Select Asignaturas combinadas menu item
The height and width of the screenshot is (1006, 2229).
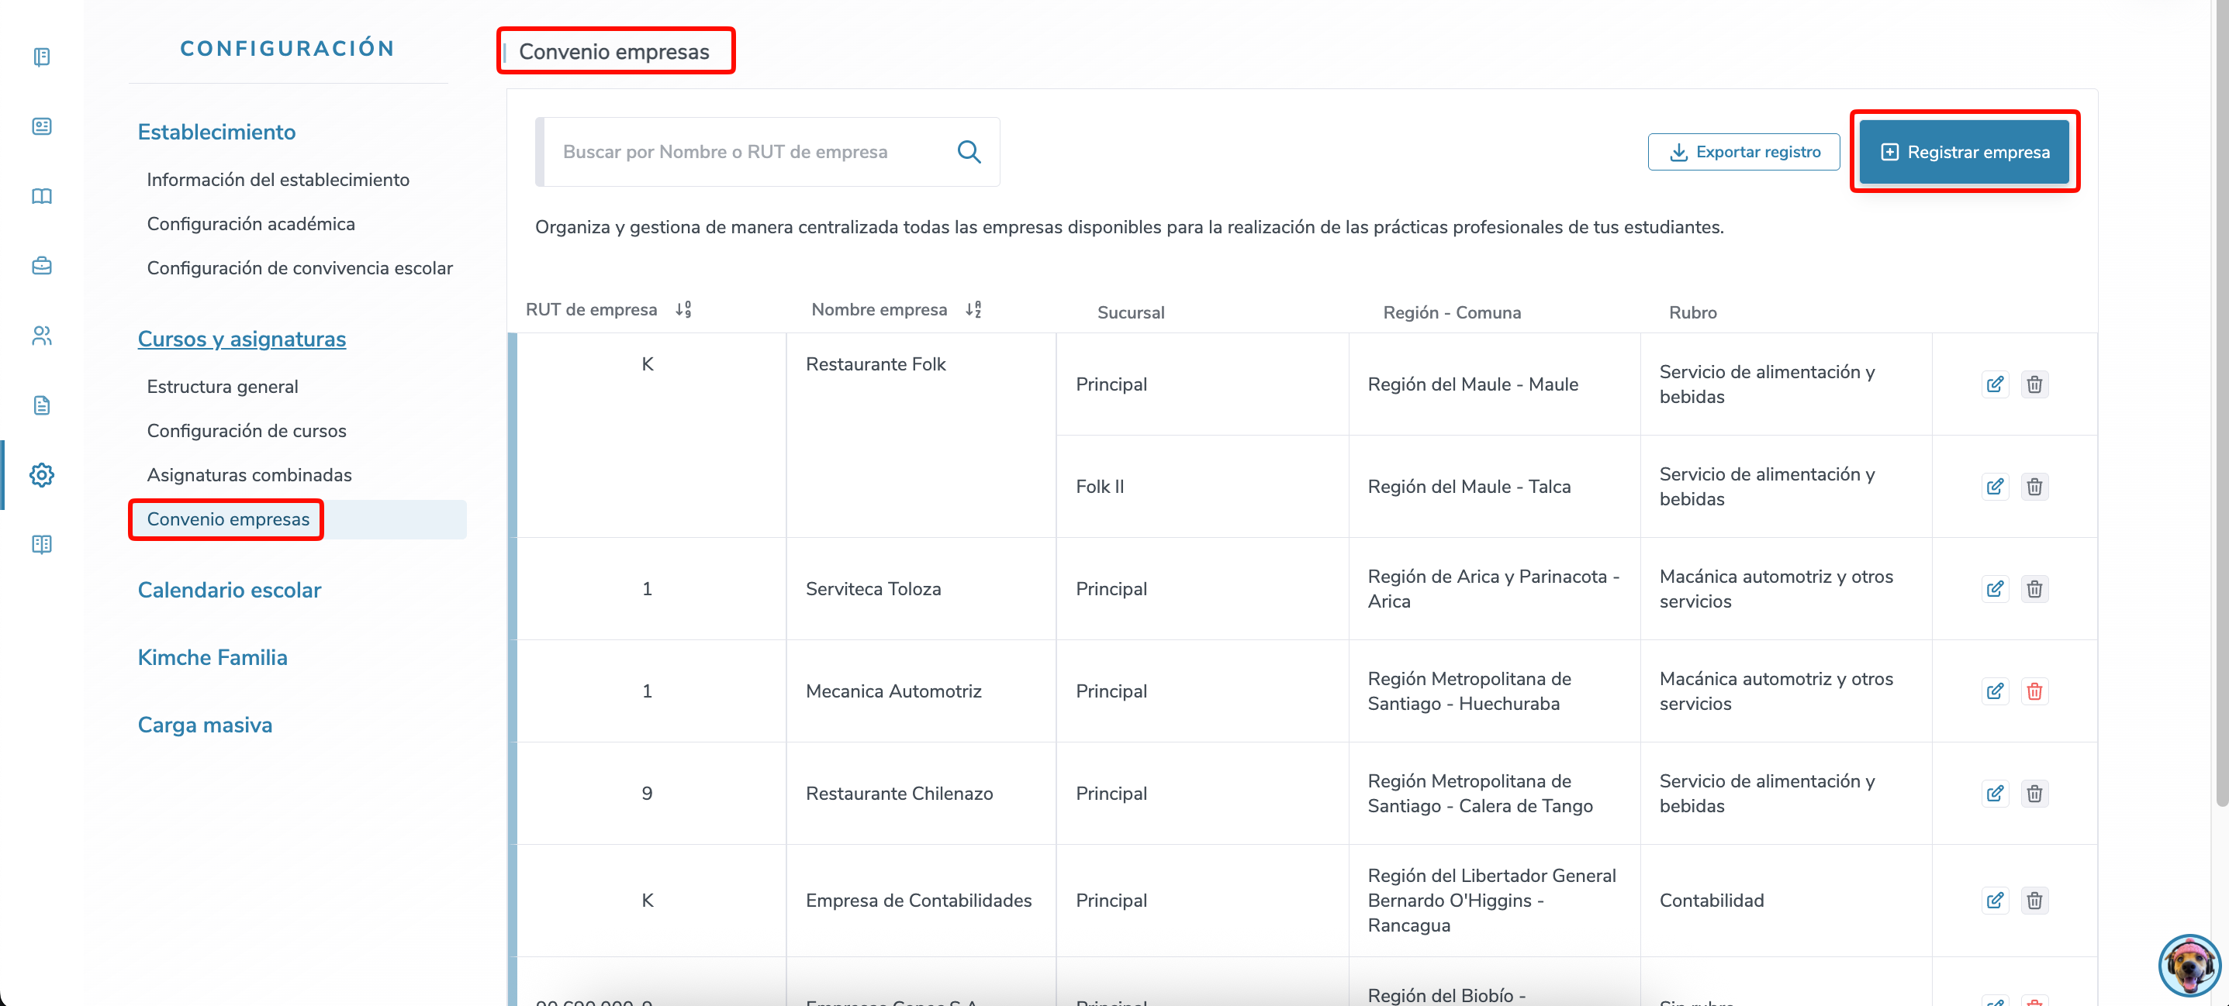coord(249,475)
